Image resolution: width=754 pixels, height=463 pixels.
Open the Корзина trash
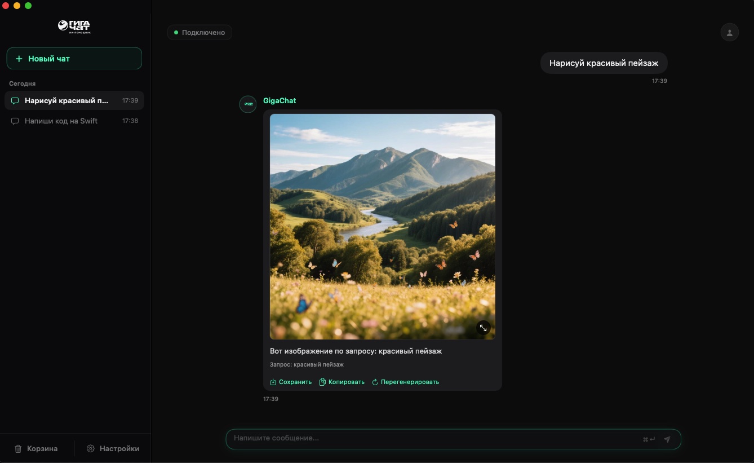coord(36,449)
